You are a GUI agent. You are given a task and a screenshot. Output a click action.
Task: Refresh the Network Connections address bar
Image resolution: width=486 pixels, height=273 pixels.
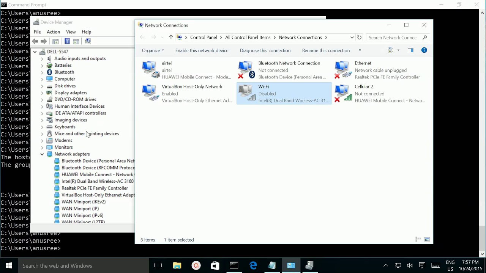359,37
